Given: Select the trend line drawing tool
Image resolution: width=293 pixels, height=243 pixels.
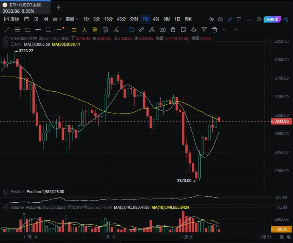Looking at the screenshot, I should click(x=7, y=30).
